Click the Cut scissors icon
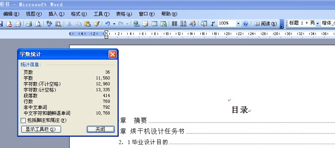 (69, 23)
